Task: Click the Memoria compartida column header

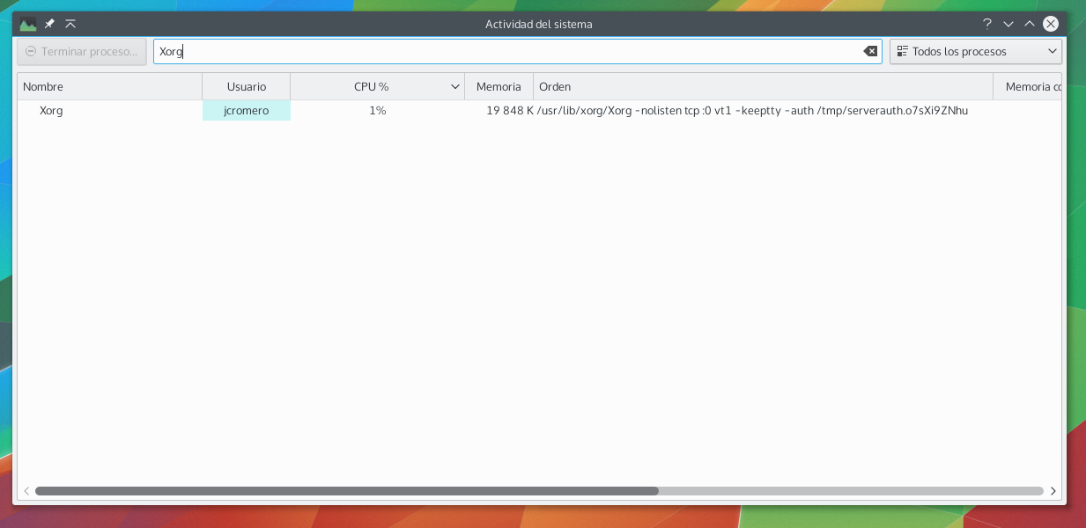Action: [x=1028, y=86]
